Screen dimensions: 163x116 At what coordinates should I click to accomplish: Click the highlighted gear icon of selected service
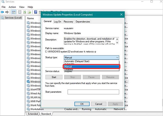pyautogui.click(x=28, y=81)
